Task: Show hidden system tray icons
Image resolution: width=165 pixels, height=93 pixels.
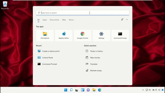Action: [143, 90]
